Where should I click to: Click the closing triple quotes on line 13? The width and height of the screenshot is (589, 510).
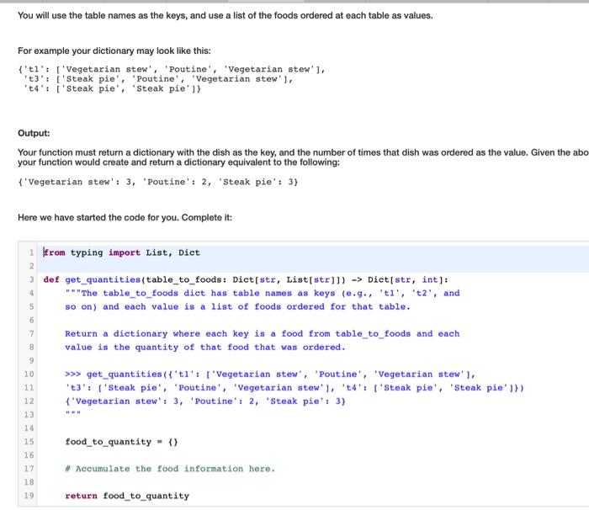coord(73,414)
